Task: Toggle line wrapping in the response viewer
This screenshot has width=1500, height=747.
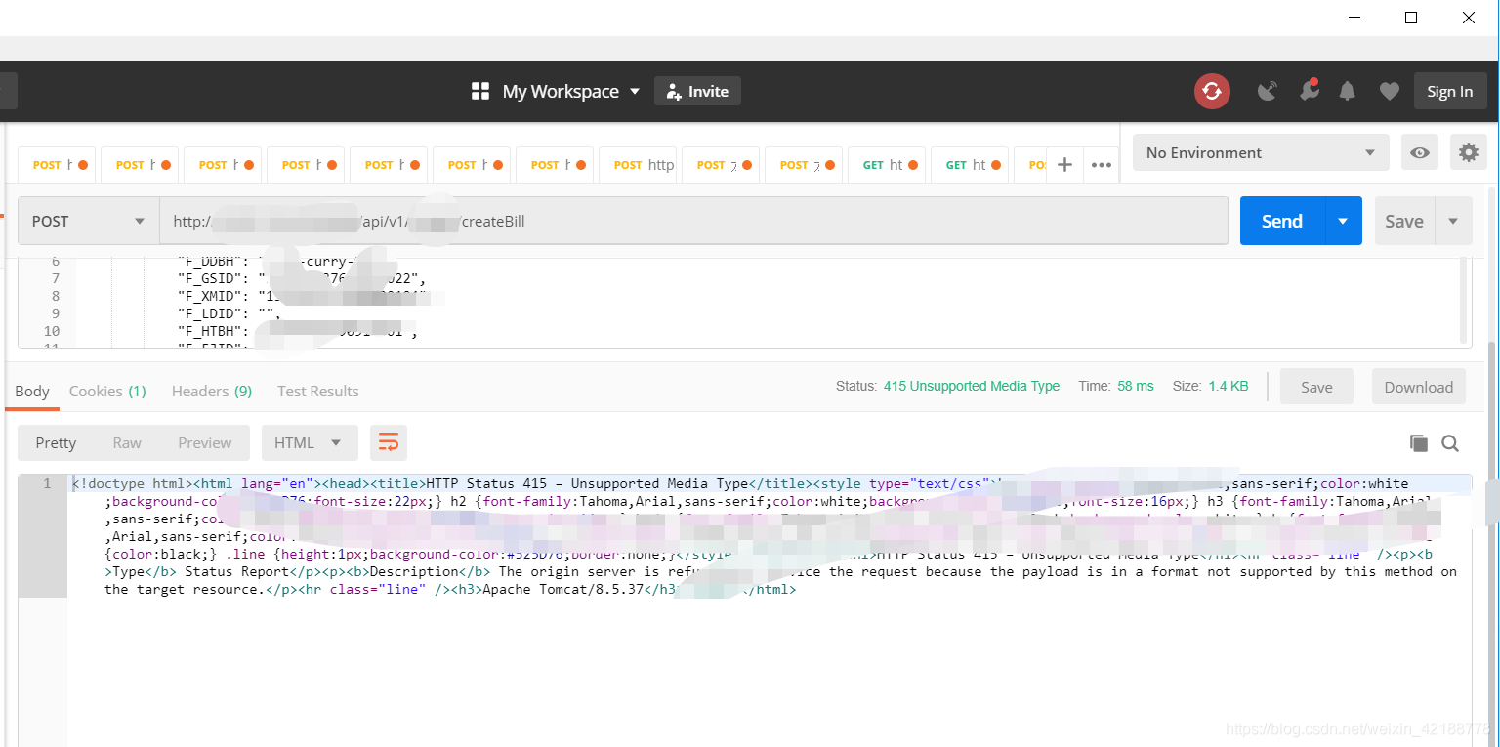Action: pyautogui.click(x=389, y=442)
